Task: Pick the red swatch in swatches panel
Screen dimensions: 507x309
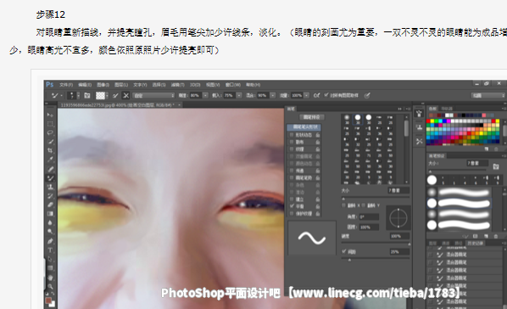Action: pyautogui.click(x=428, y=121)
